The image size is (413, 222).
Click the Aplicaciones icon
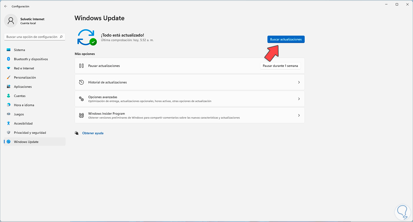pyautogui.click(x=8, y=87)
